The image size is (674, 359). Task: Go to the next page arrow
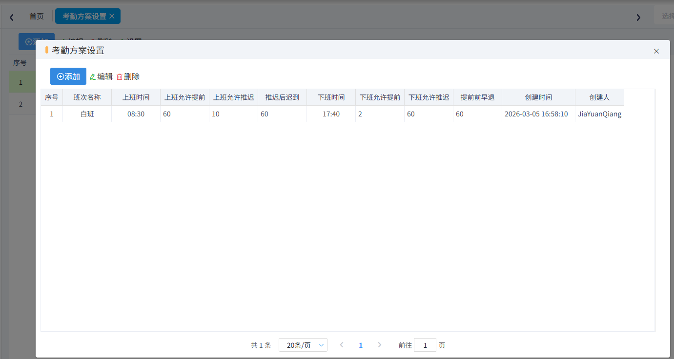[380, 345]
